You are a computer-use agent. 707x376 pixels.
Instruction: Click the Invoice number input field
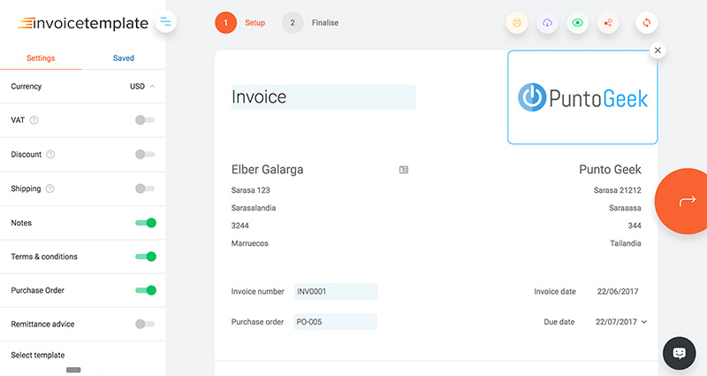click(x=335, y=291)
